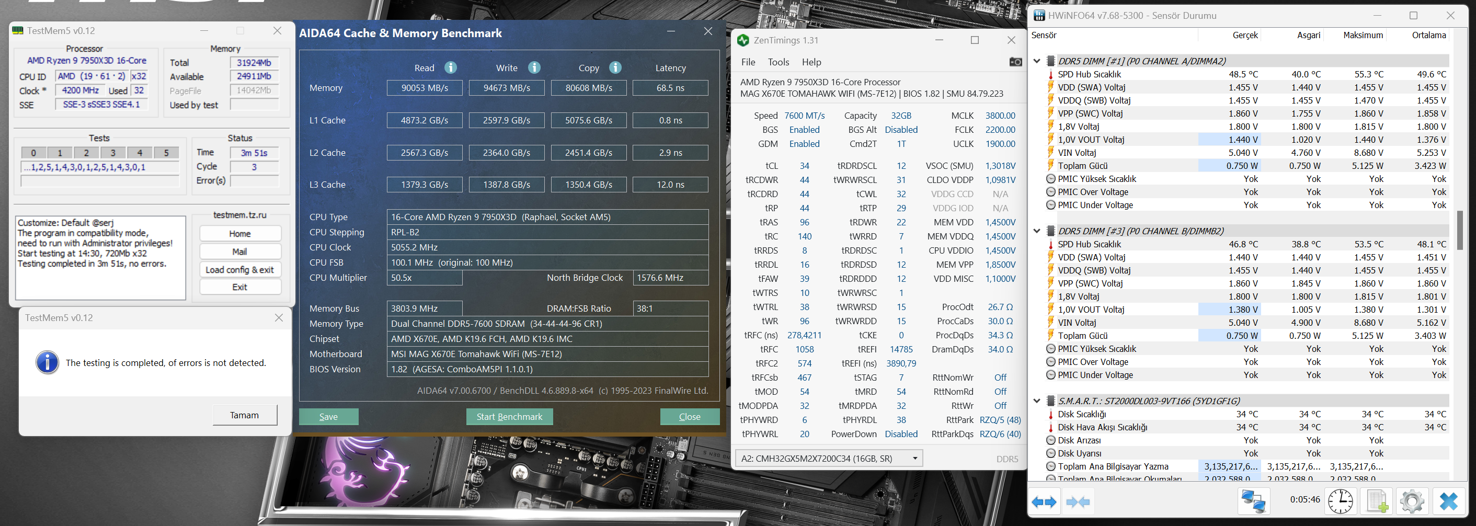The image size is (1476, 526).
Task: Click Exit button in TestMem5
Action: (x=240, y=287)
